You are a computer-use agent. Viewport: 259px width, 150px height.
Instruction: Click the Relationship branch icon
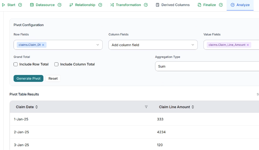point(71,5)
